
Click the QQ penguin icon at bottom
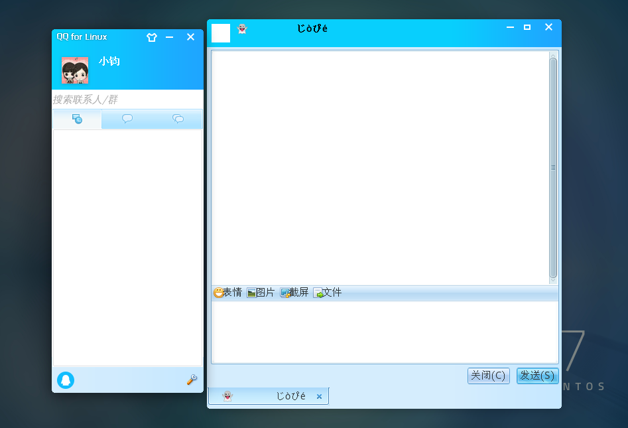[x=66, y=380]
